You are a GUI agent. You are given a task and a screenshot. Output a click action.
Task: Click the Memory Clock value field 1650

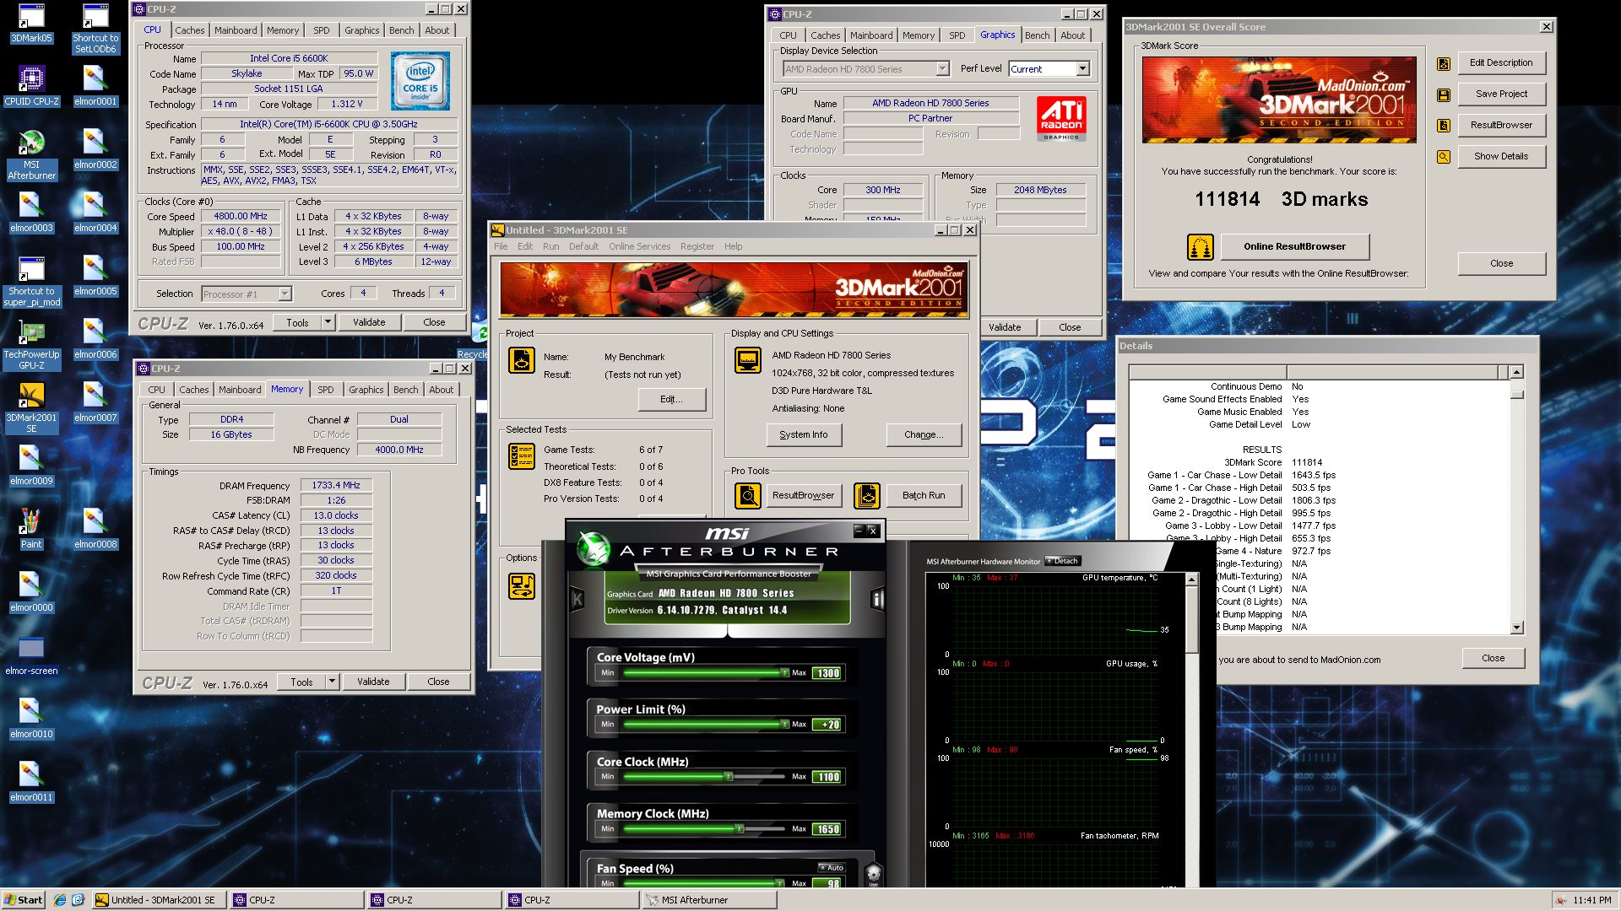(827, 829)
